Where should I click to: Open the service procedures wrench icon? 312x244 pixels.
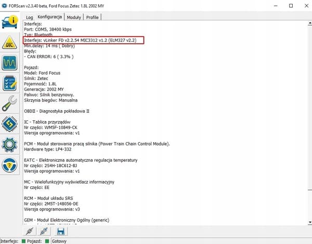click(x=9, y=104)
